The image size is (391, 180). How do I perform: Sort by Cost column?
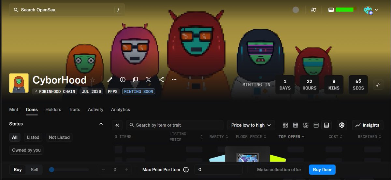335,137
